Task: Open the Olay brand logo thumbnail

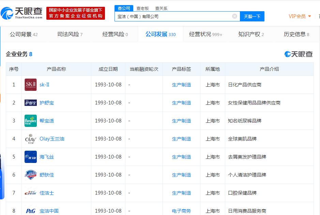Action: (31, 139)
